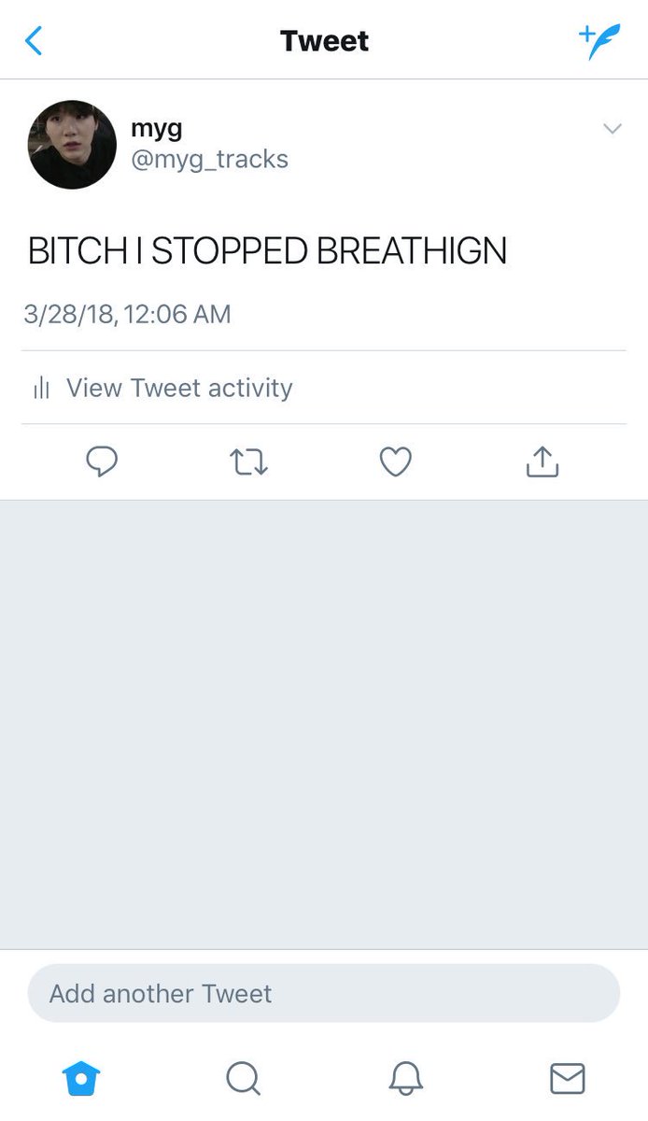Open myg's profile picture
This screenshot has width=648, height=1121.
pyautogui.click(x=72, y=145)
